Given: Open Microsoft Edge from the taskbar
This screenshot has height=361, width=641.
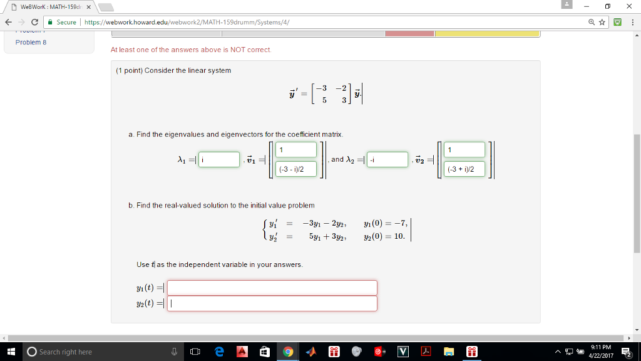Looking at the screenshot, I should coord(218,352).
